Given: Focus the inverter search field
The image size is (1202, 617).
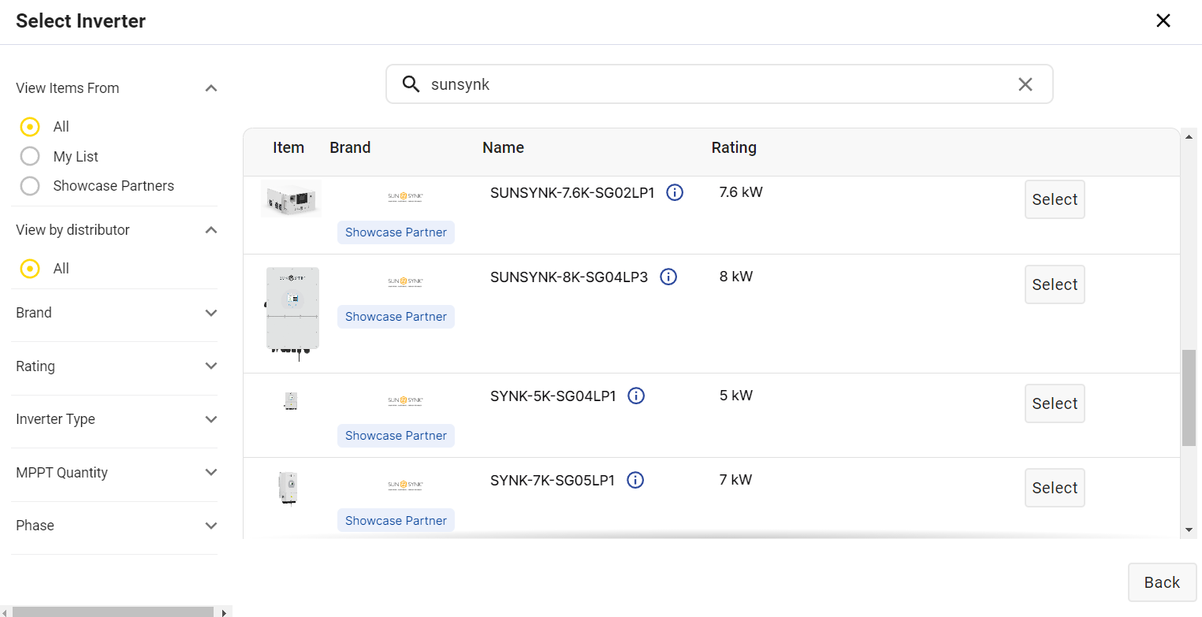Looking at the screenshot, I should (x=719, y=84).
